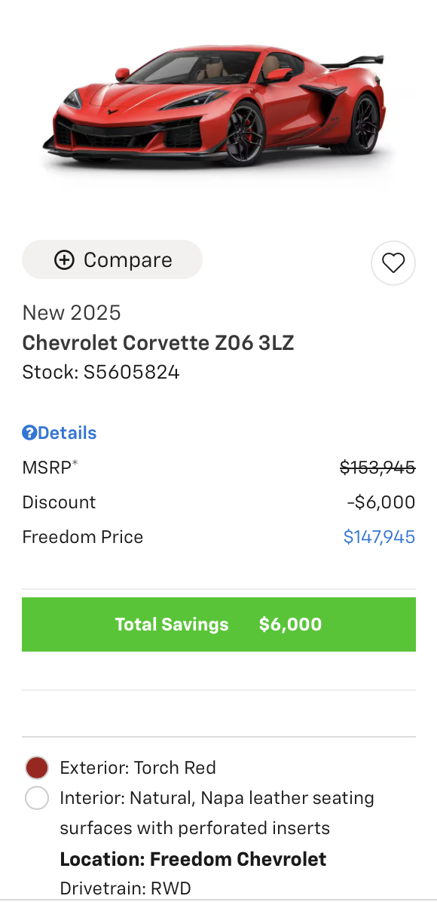Click the Total Savings green banner
437x902 pixels.
click(218, 624)
